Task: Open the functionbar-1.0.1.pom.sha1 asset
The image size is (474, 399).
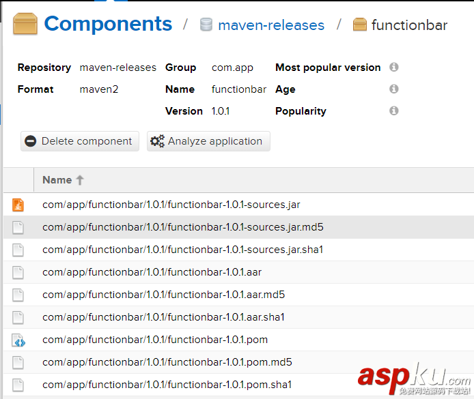Action: [239, 385]
